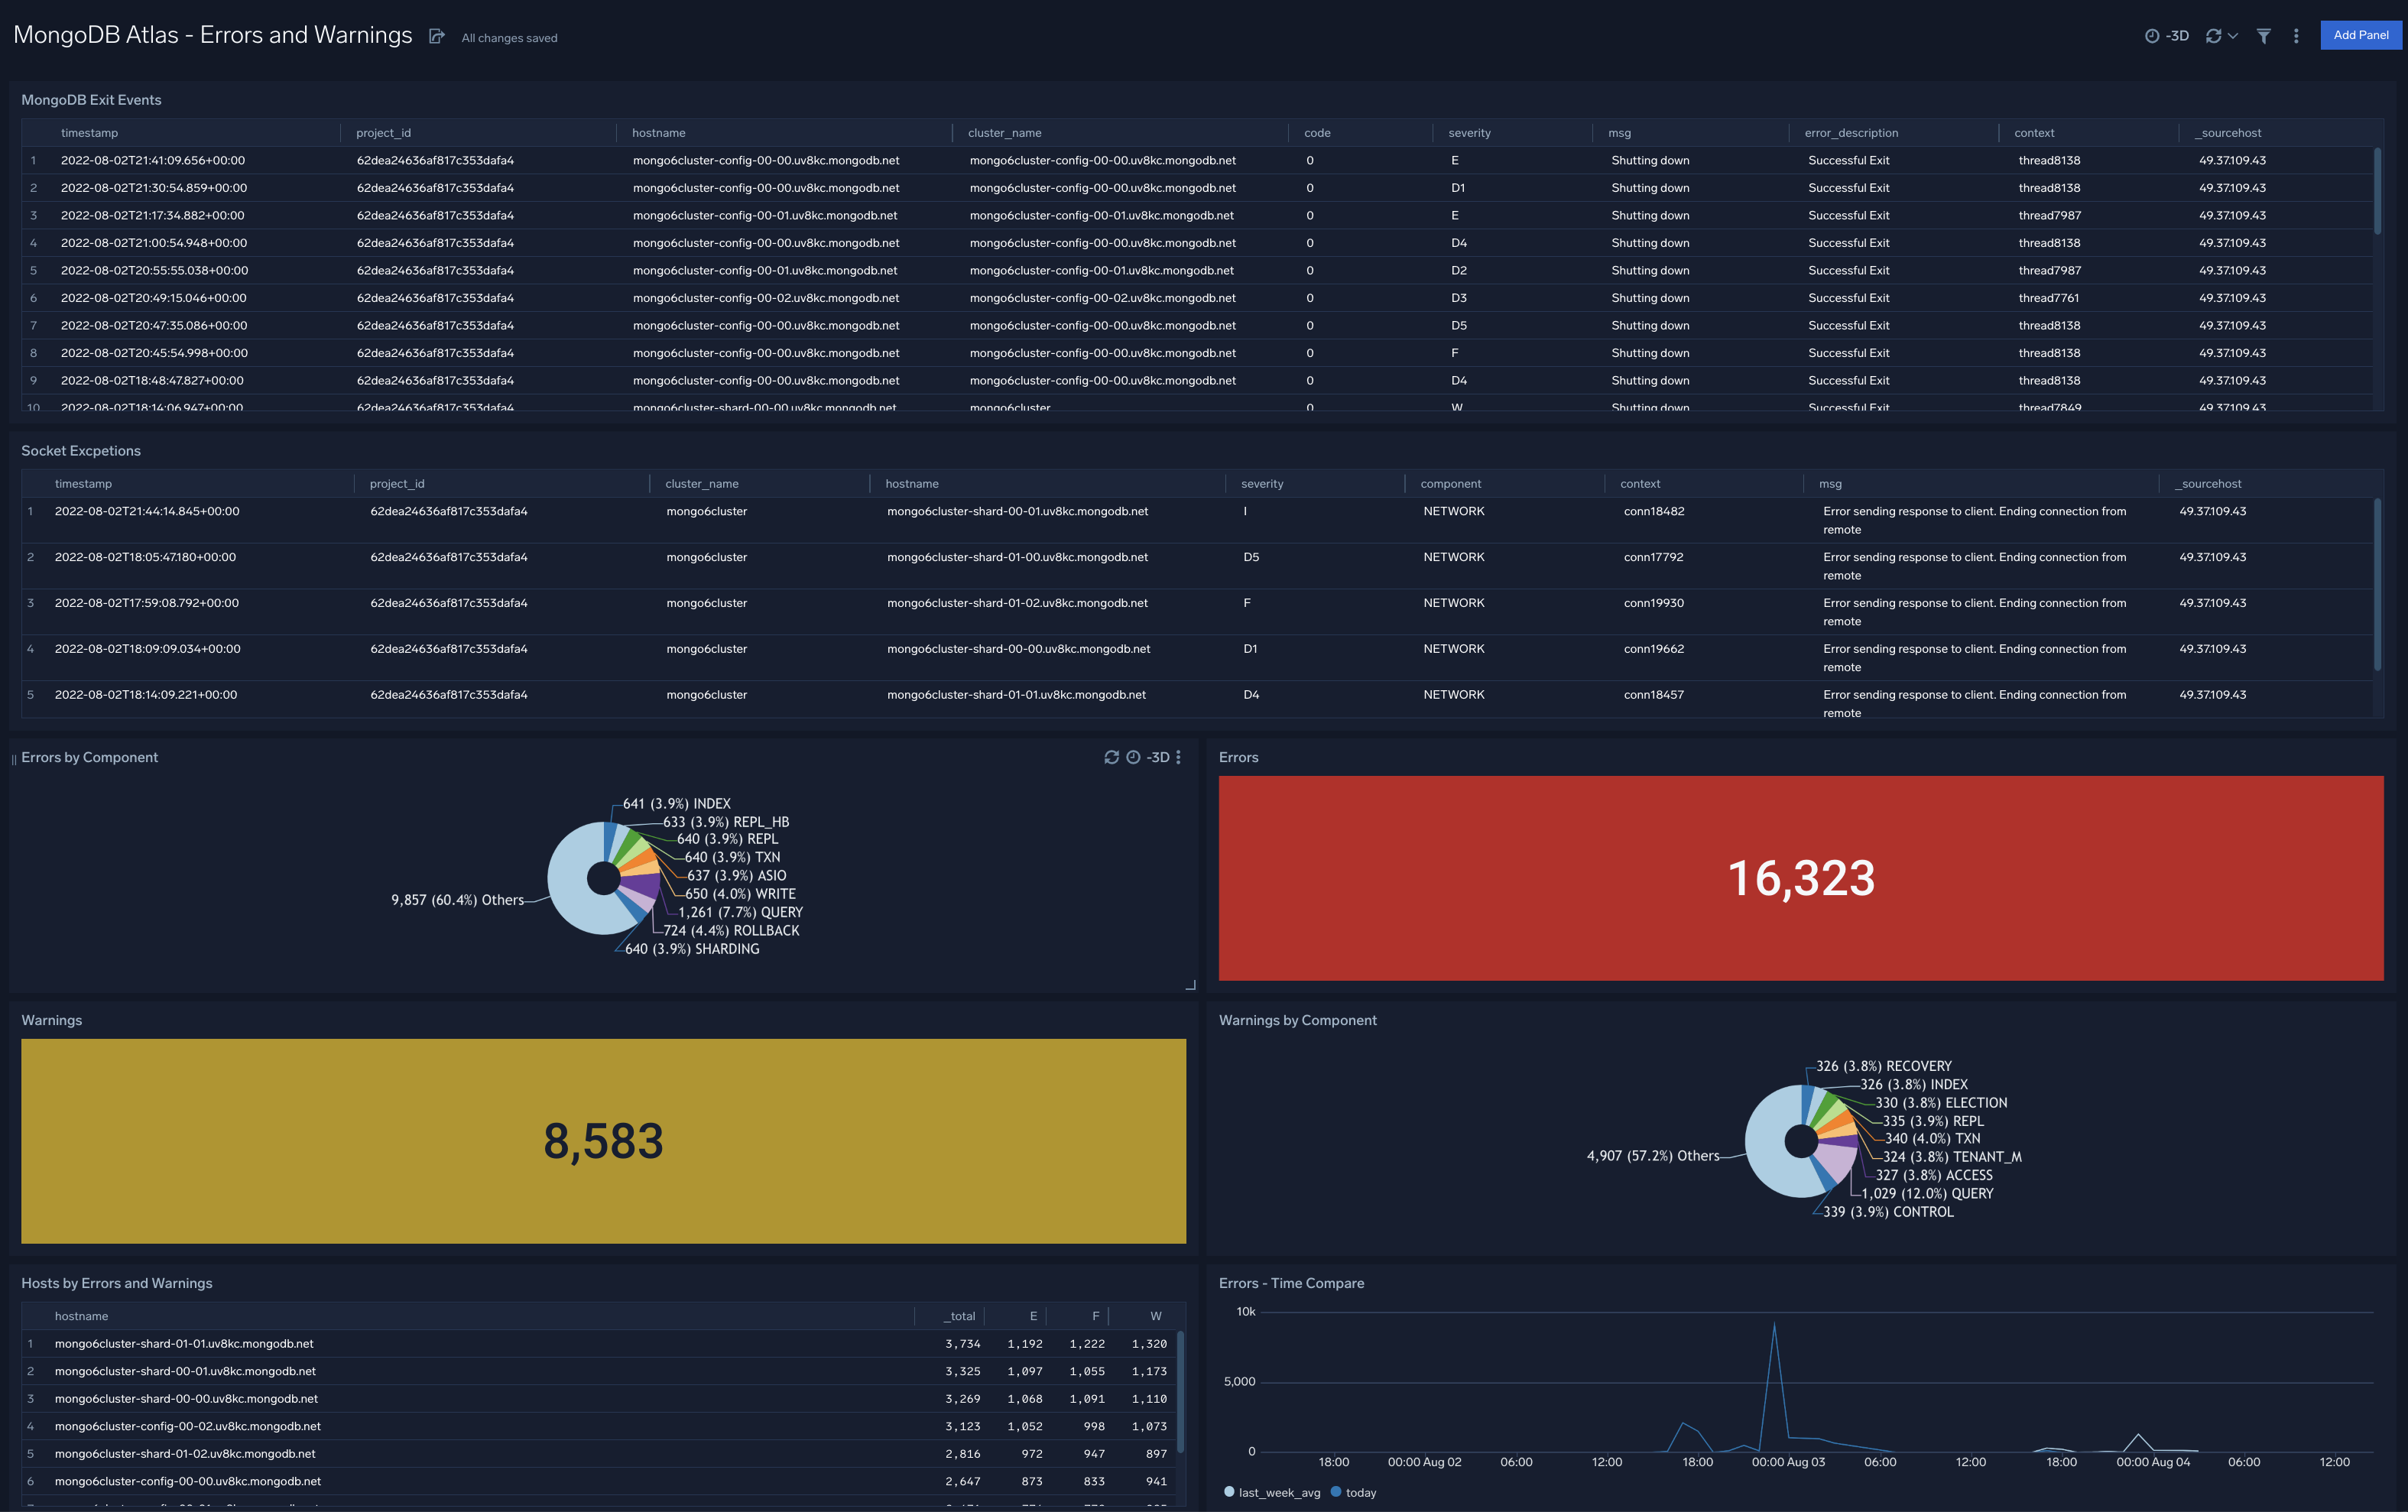The width and height of the screenshot is (2408, 1512).
Task: Sort MongoDB Exit Events by the timestamp column
Action: coord(89,132)
